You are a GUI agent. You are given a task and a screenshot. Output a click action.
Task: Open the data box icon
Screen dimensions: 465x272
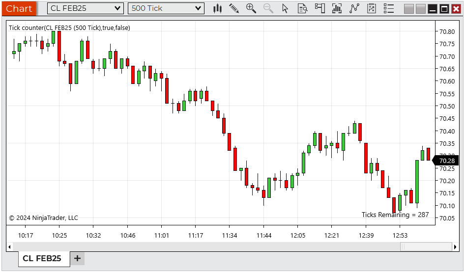303,8
